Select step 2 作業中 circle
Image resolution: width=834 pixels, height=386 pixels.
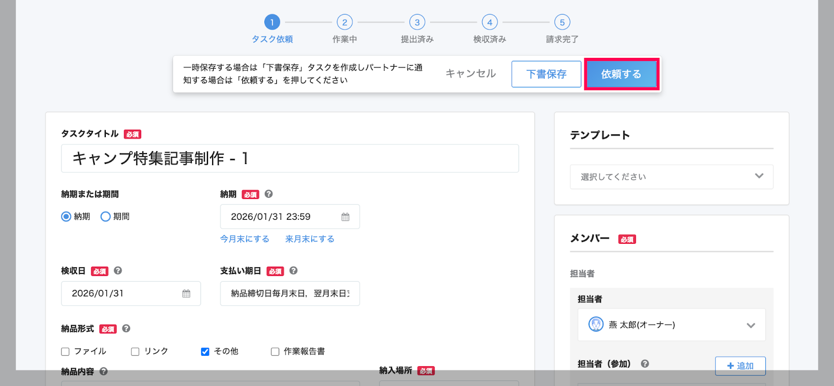pos(345,22)
